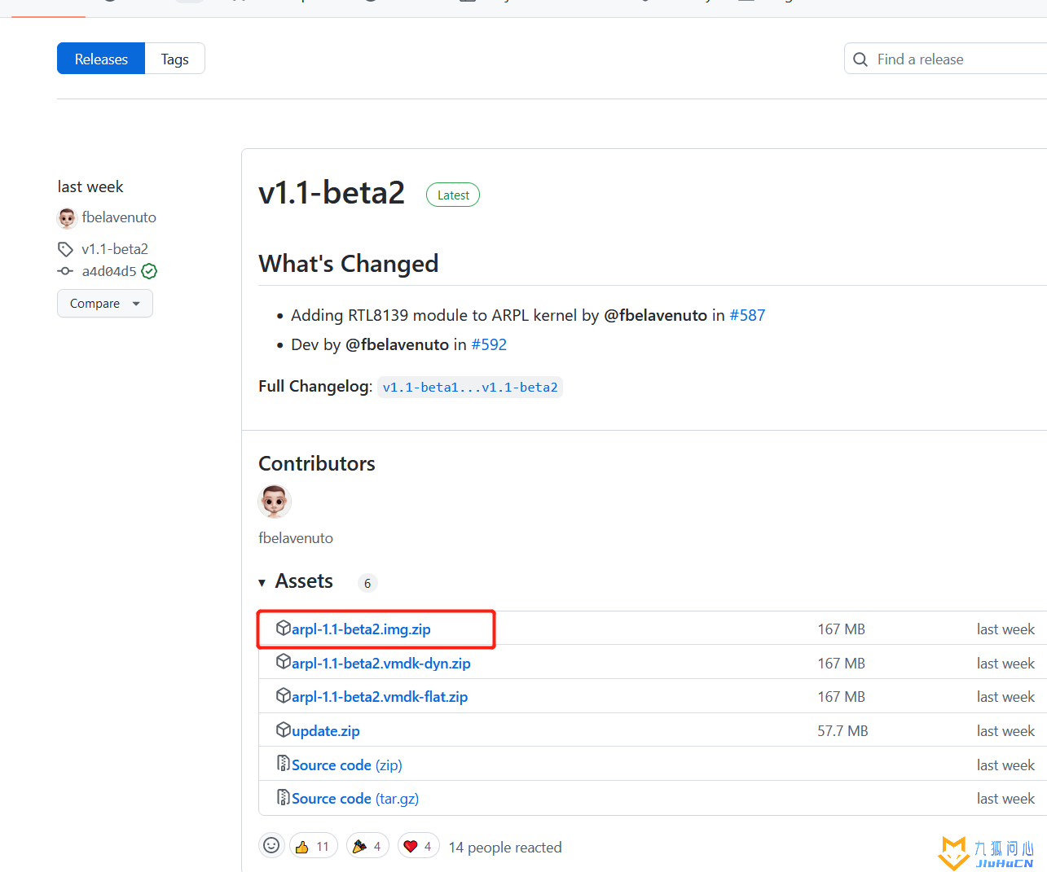Click fbelavenuto avatar in the sidebar
1047x872 pixels.
pyautogui.click(x=67, y=217)
